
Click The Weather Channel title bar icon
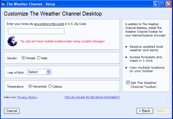3,4
